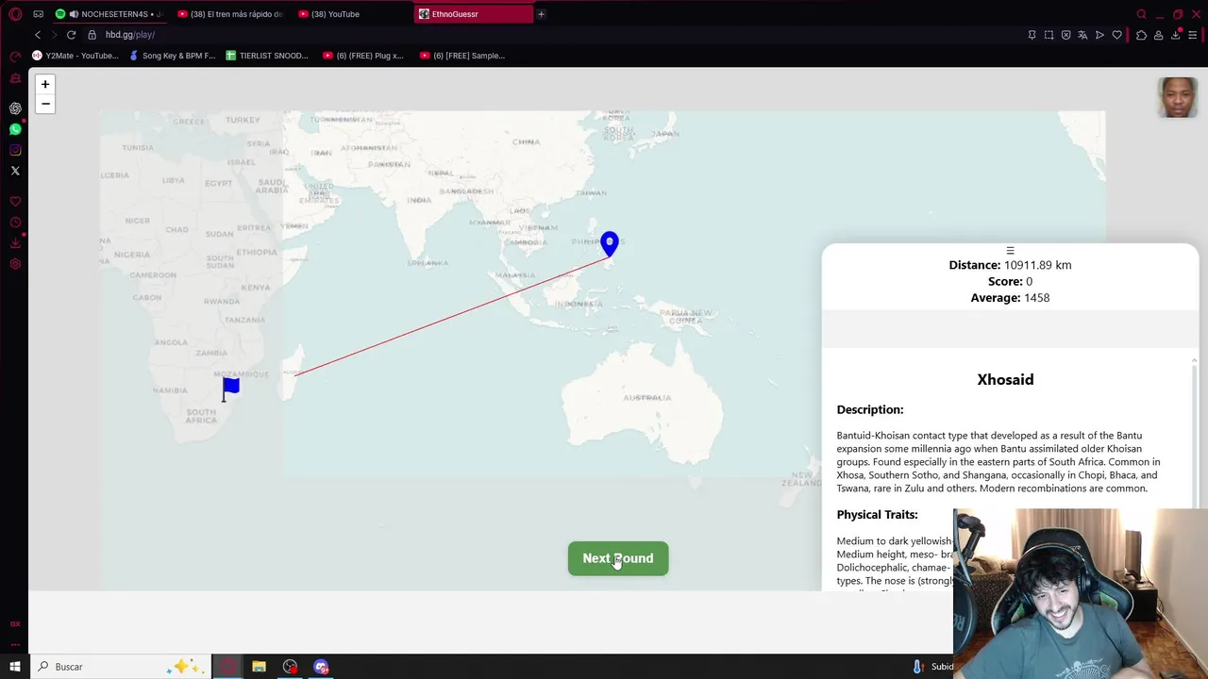The image size is (1208, 679).
Task: Open the translate page icon
Action: point(1082,35)
